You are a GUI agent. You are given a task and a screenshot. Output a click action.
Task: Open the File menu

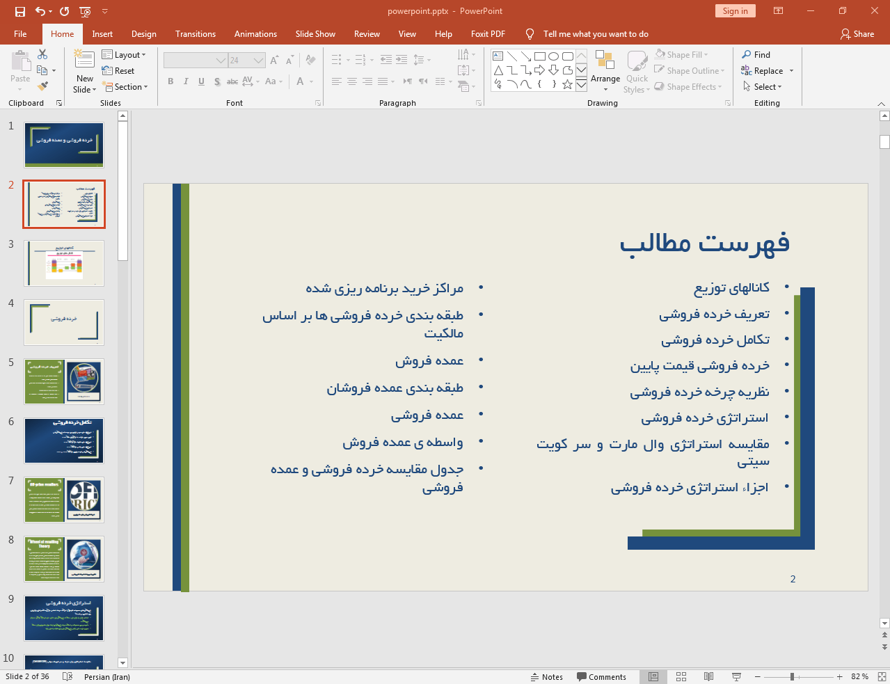[x=20, y=33]
